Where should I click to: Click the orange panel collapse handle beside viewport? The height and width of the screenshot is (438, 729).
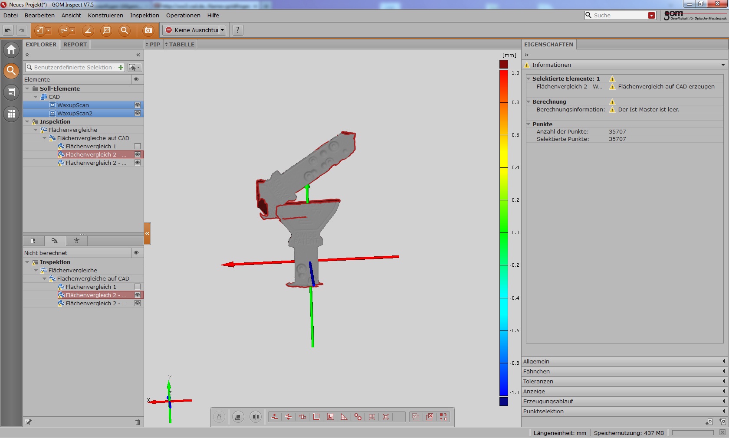coord(147,233)
